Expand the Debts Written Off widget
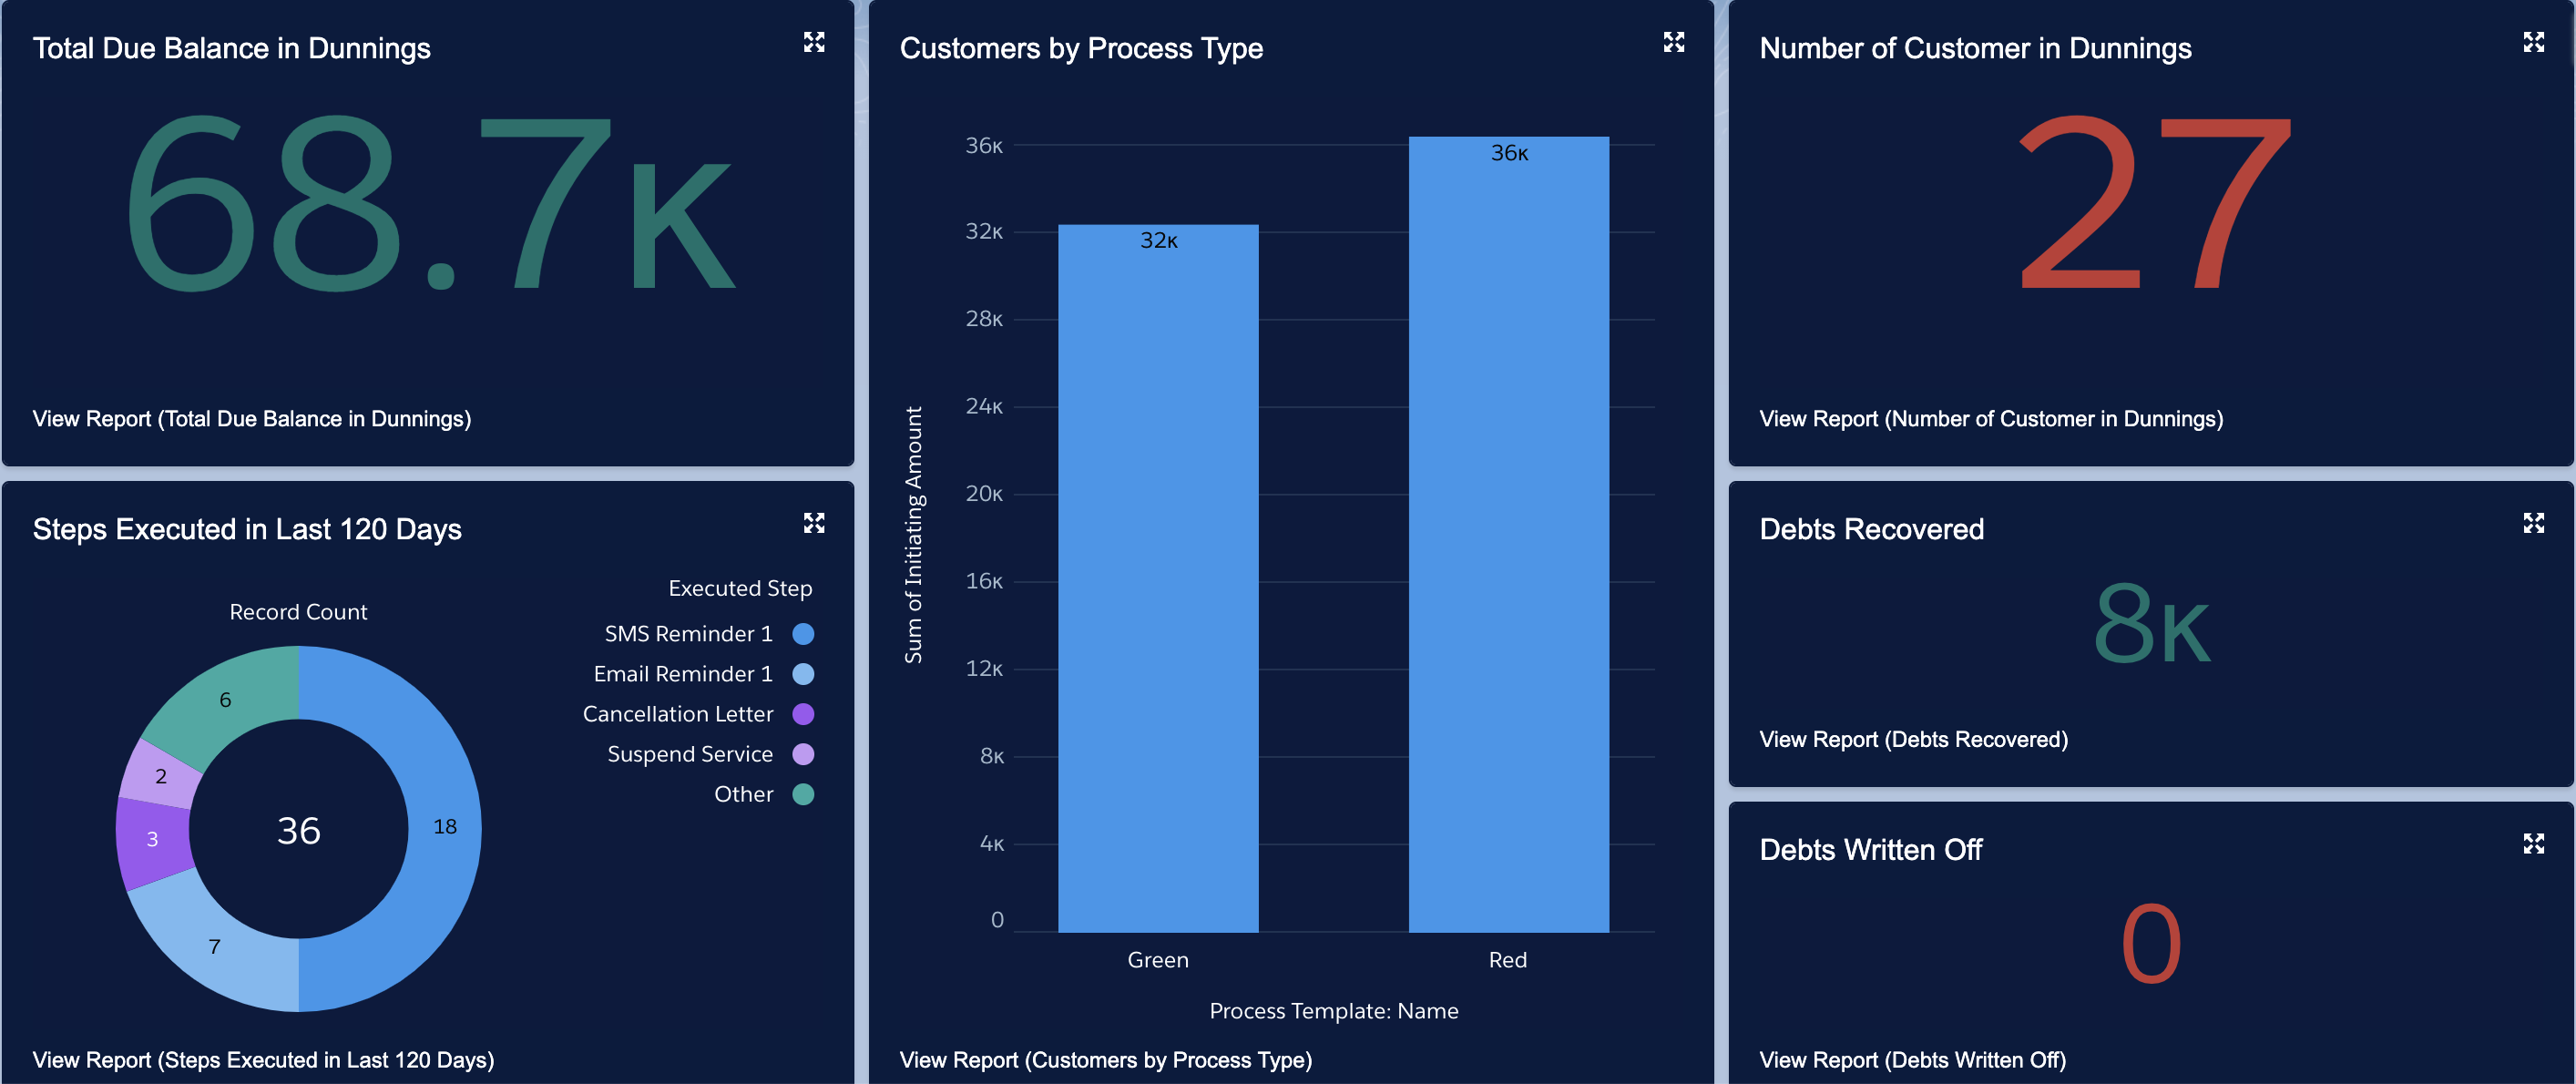 coord(2533,843)
